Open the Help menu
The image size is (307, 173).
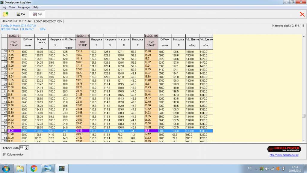pos(36,7)
